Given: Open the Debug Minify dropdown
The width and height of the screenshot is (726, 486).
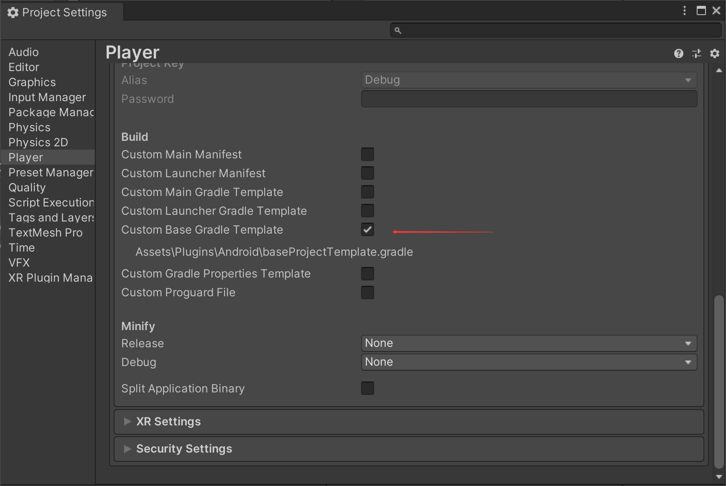Looking at the screenshot, I should (528, 362).
